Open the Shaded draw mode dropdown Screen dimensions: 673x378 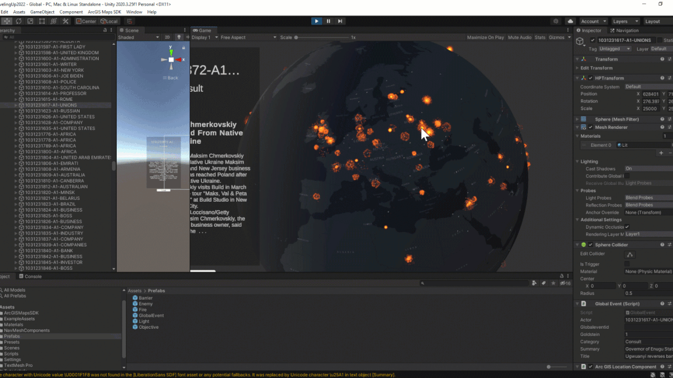(x=139, y=38)
